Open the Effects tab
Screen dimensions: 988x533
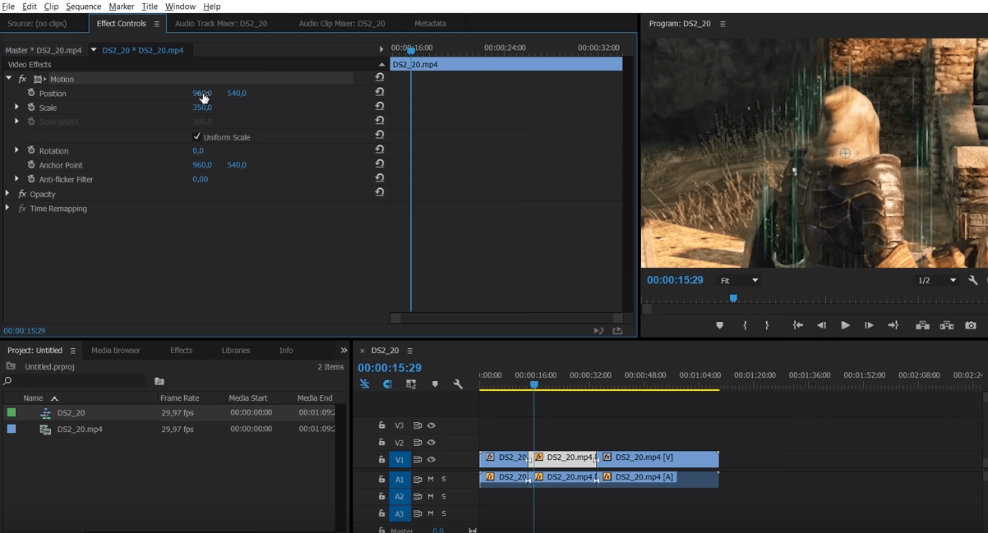[181, 350]
